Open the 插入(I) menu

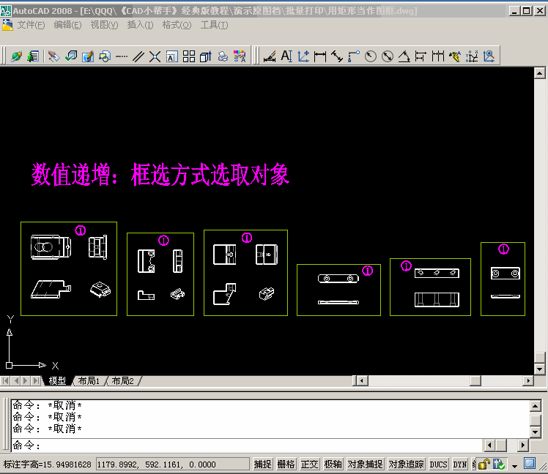tap(140, 25)
